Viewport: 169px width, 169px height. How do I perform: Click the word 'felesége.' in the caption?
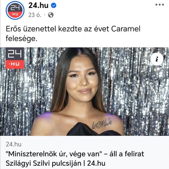click(x=22, y=38)
